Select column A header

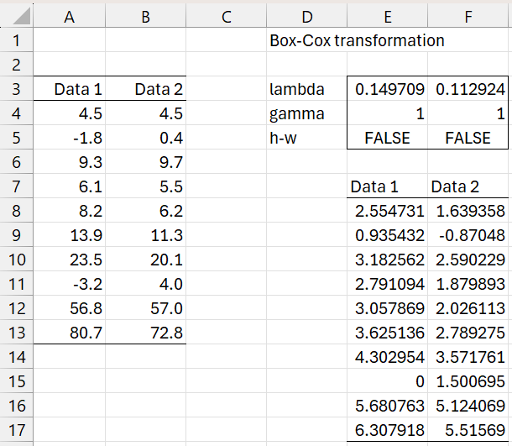click(71, 15)
